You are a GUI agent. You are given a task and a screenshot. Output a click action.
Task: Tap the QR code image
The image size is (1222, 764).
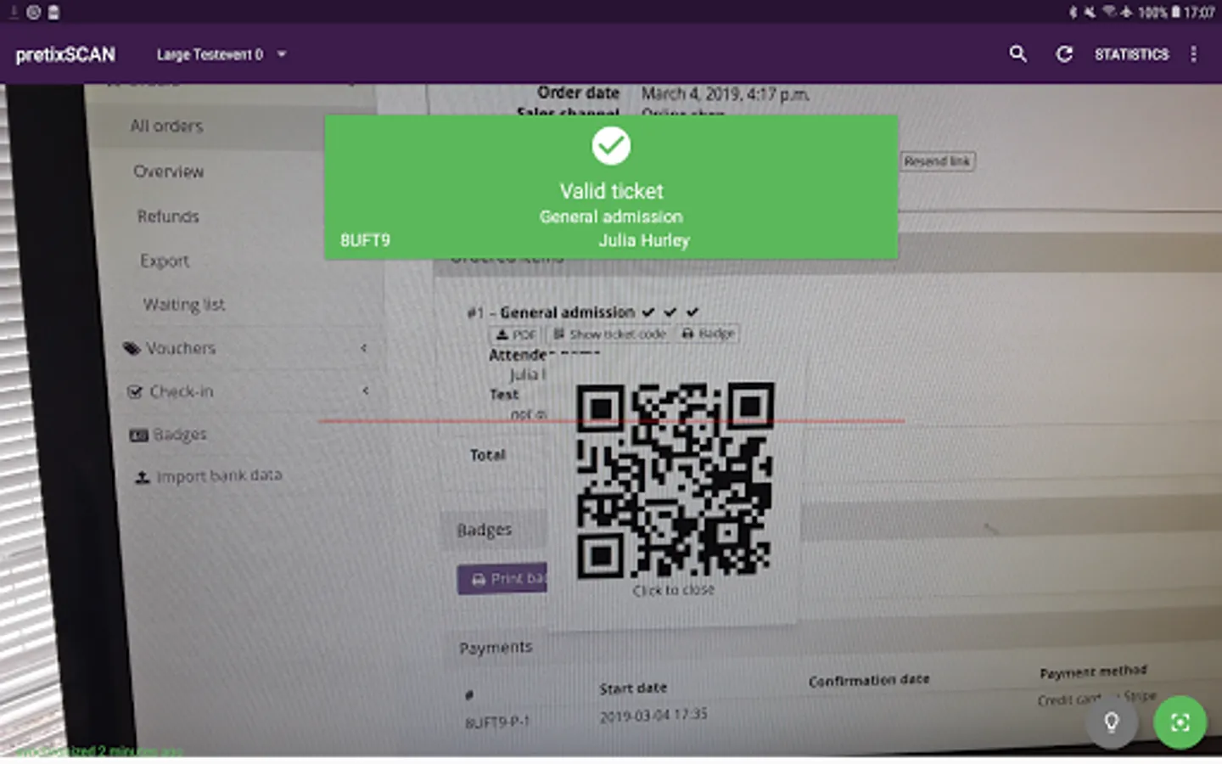coord(675,480)
